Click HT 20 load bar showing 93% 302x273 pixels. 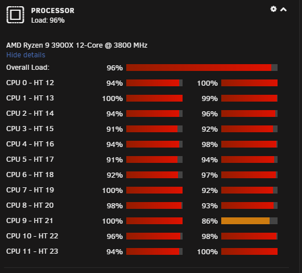coord(250,205)
